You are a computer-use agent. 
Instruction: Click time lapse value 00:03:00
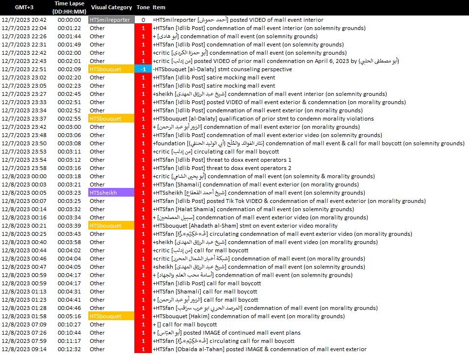tap(69, 127)
